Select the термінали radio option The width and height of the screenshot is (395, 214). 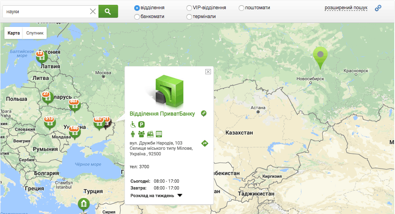(x=189, y=16)
